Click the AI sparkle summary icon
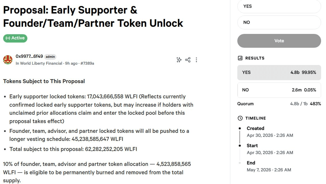Viewport: 326px width, 184px height. [x=179, y=60]
